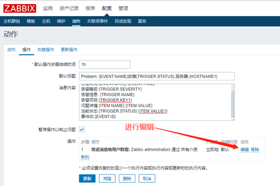Click the 事件ID:{EVENT.ID} line

tap(99, 117)
